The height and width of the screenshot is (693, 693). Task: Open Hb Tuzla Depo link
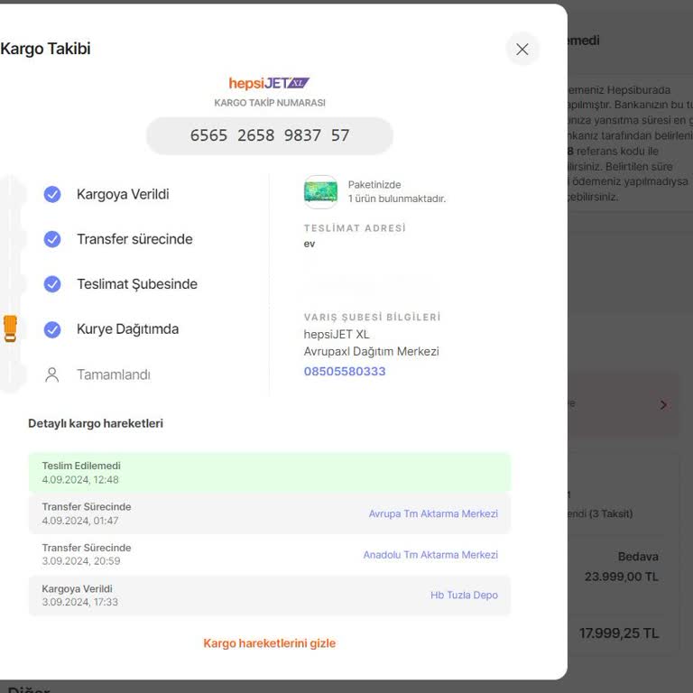click(x=464, y=596)
